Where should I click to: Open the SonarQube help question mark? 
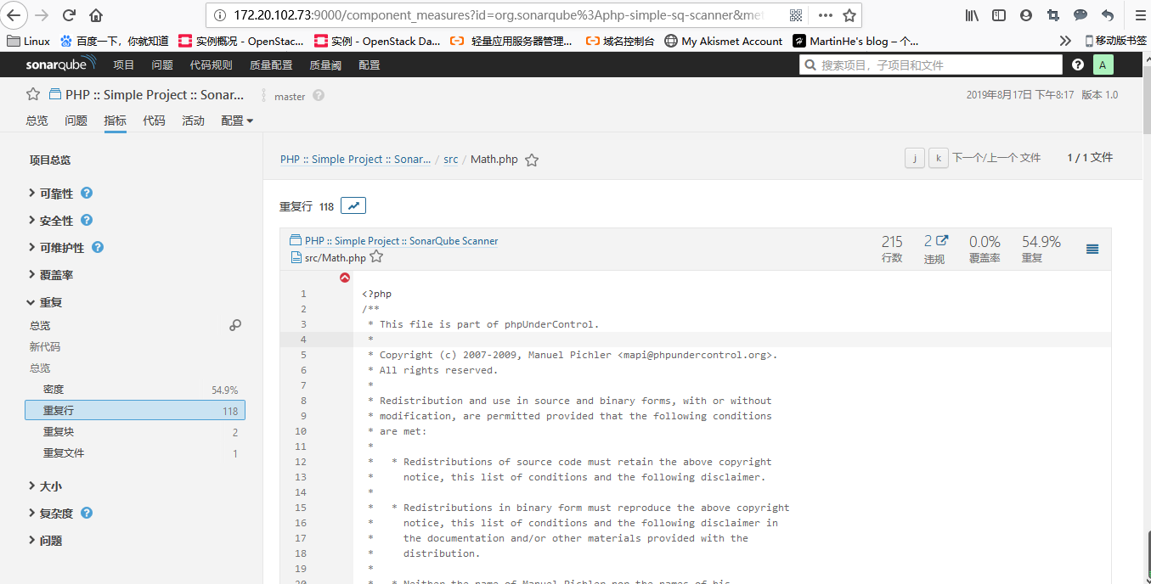[x=1078, y=65]
